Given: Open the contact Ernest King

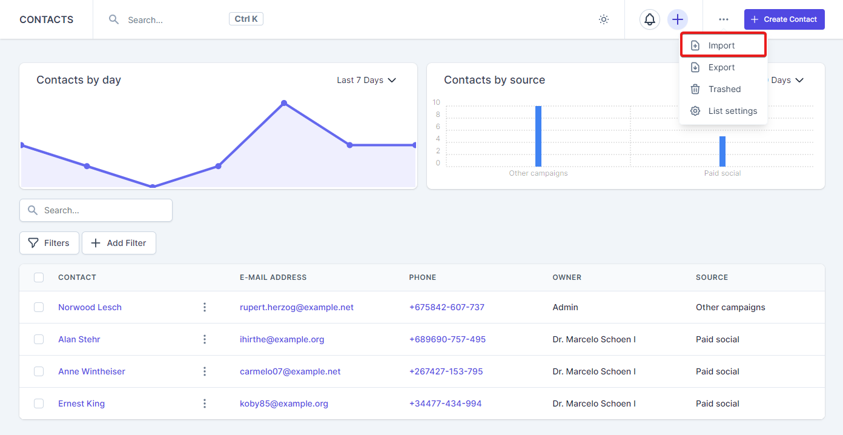Looking at the screenshot, I should pyautogui.click(x=81, y=403).
